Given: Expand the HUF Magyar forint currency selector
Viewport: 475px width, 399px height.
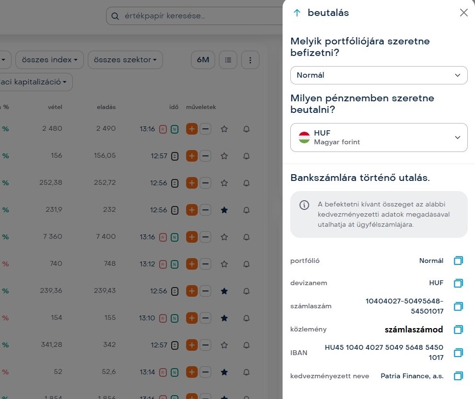Looking at the screenshot, I should (379, 138).
